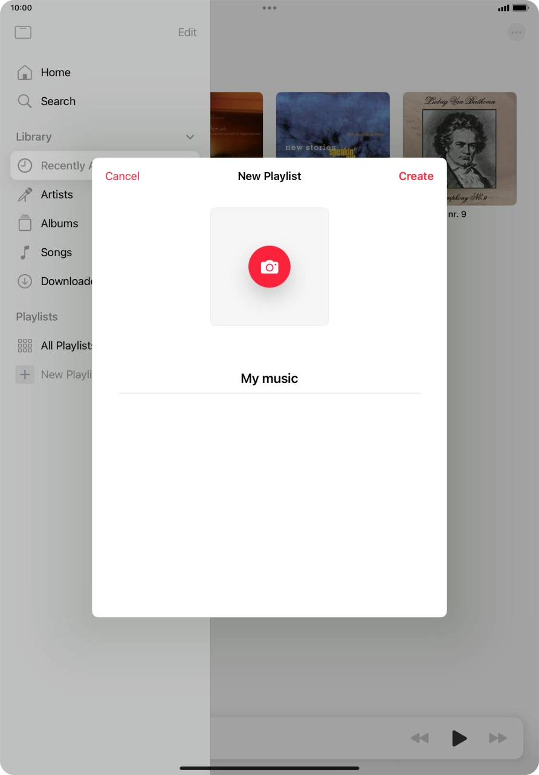Open the more options ellipsis button
This screenshot has width=539, height=775.
[517, 33]
